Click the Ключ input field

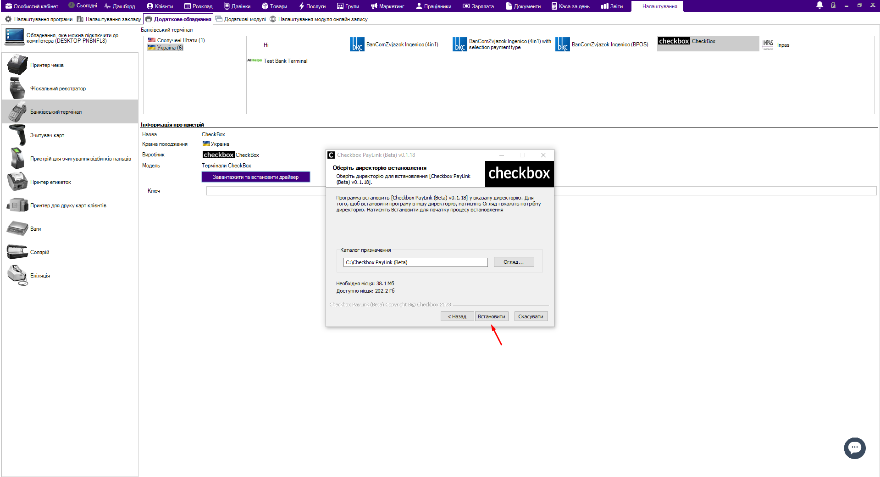[541, 191]
